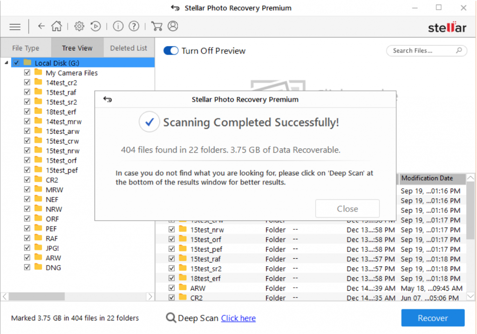Screen dimensions: 477x334
Task: Open the help question mark icon
Action: (134, 26)
